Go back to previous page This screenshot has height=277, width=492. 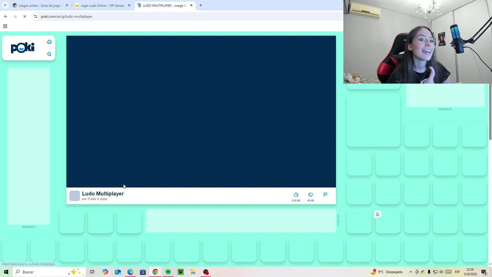point(6,17)
